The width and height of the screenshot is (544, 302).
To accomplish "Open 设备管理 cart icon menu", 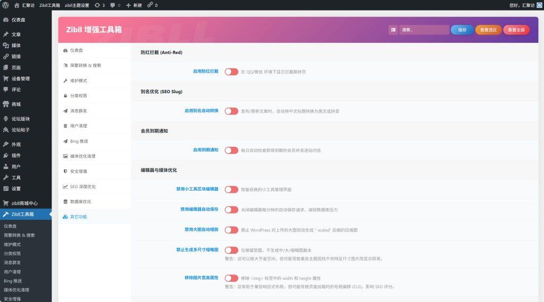I will 25,78.
